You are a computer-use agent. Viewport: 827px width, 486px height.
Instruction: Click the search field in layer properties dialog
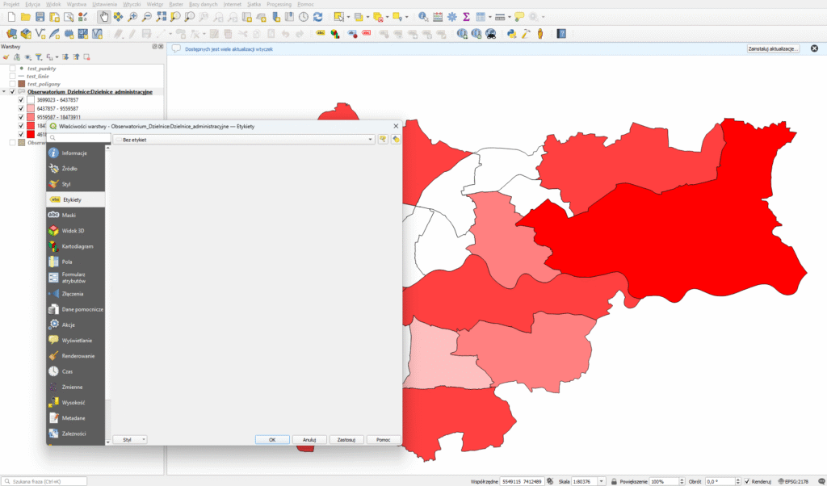tap(79, 139)
